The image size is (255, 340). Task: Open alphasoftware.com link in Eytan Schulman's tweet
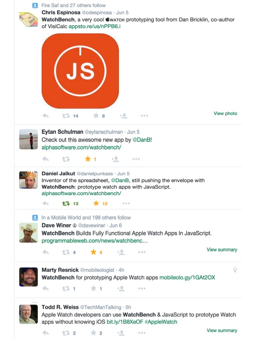pos(81,147)
